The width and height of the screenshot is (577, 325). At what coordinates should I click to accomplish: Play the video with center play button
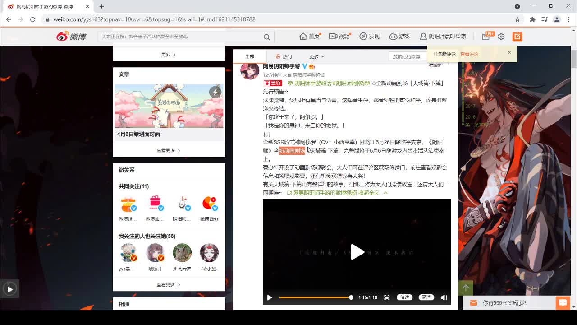pyautogui.click(x=357, y=252)
